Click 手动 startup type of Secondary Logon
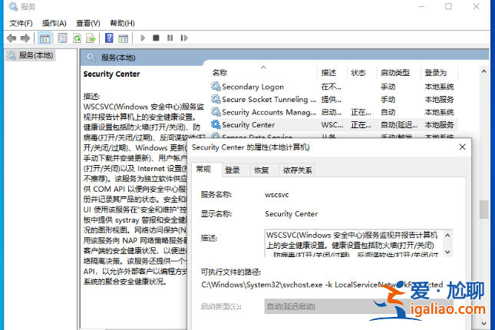This screenshot has height=330, width=495. (x=388, y=87)
